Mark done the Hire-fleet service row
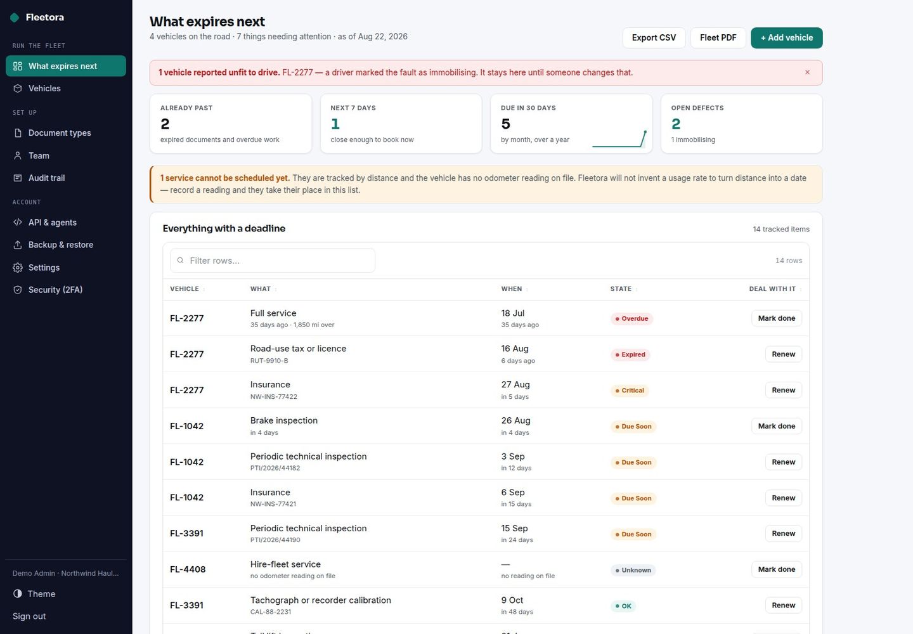 point(776,569)
